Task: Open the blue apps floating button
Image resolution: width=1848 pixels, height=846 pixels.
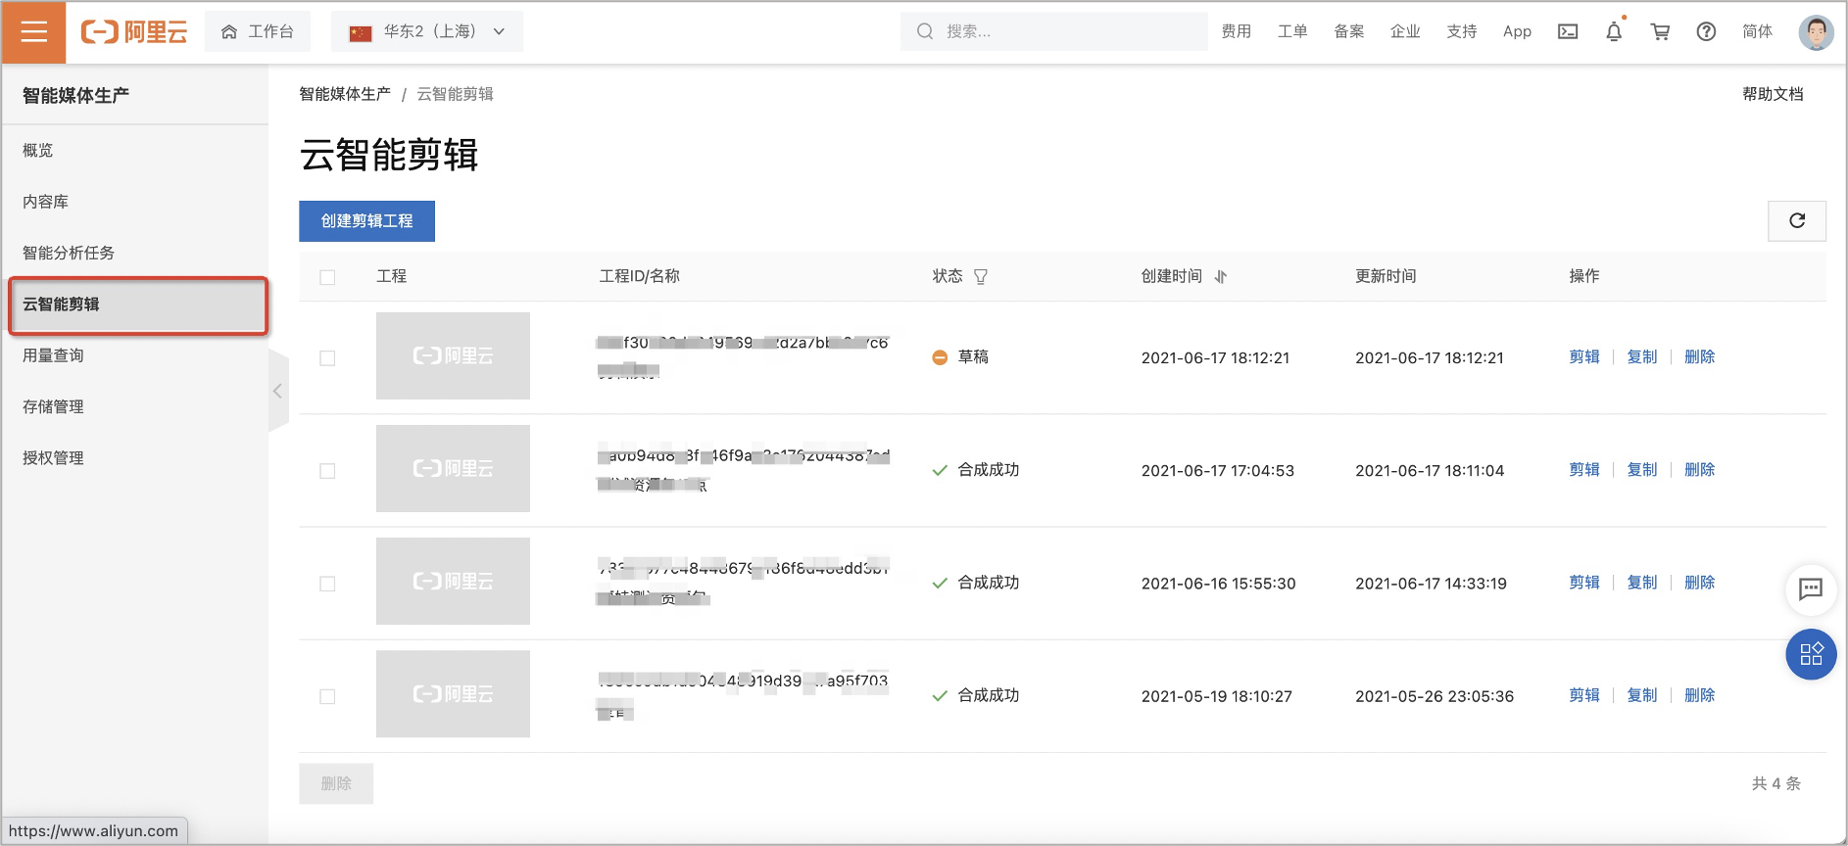Action: 1811,654
